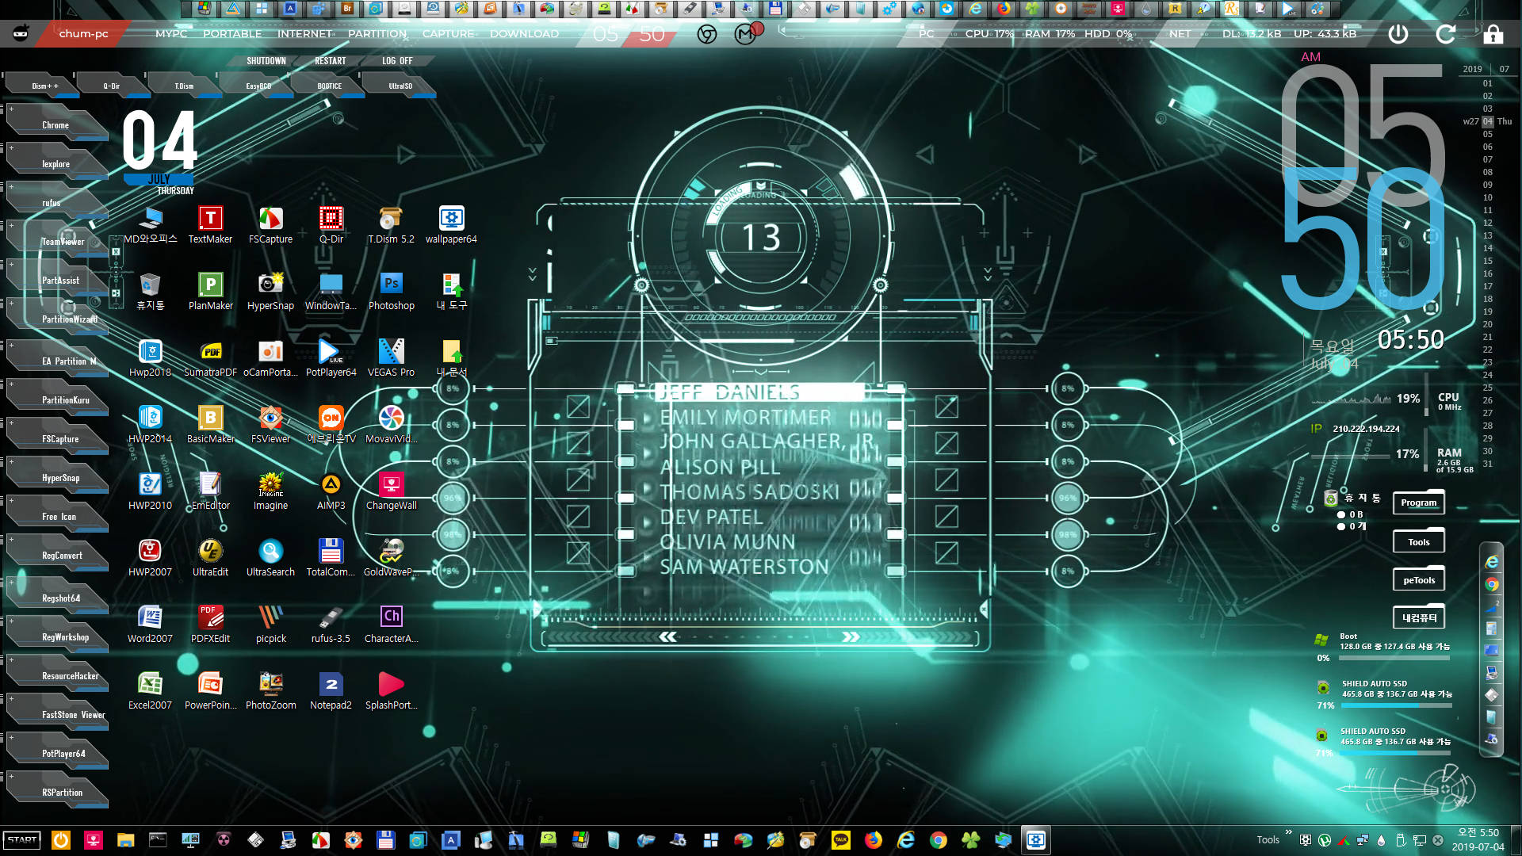Open AIMP3 desktop icon
Viewport: 1522px width, 856px height.
[331, 491]
